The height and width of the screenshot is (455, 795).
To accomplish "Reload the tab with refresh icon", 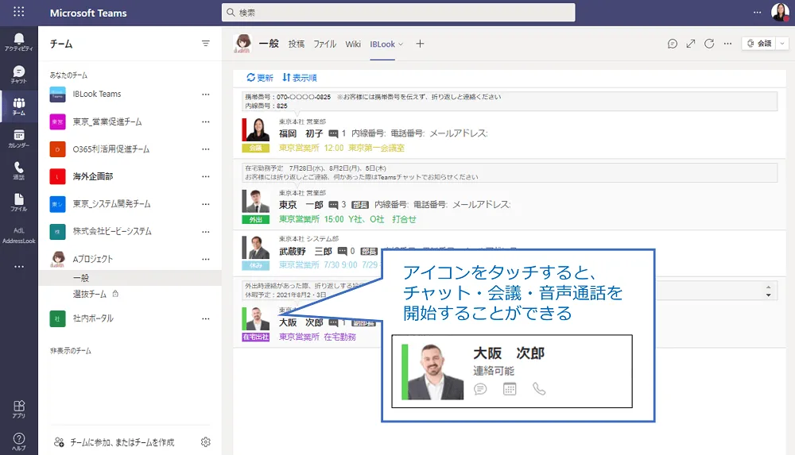I will (x=709, y=44).
